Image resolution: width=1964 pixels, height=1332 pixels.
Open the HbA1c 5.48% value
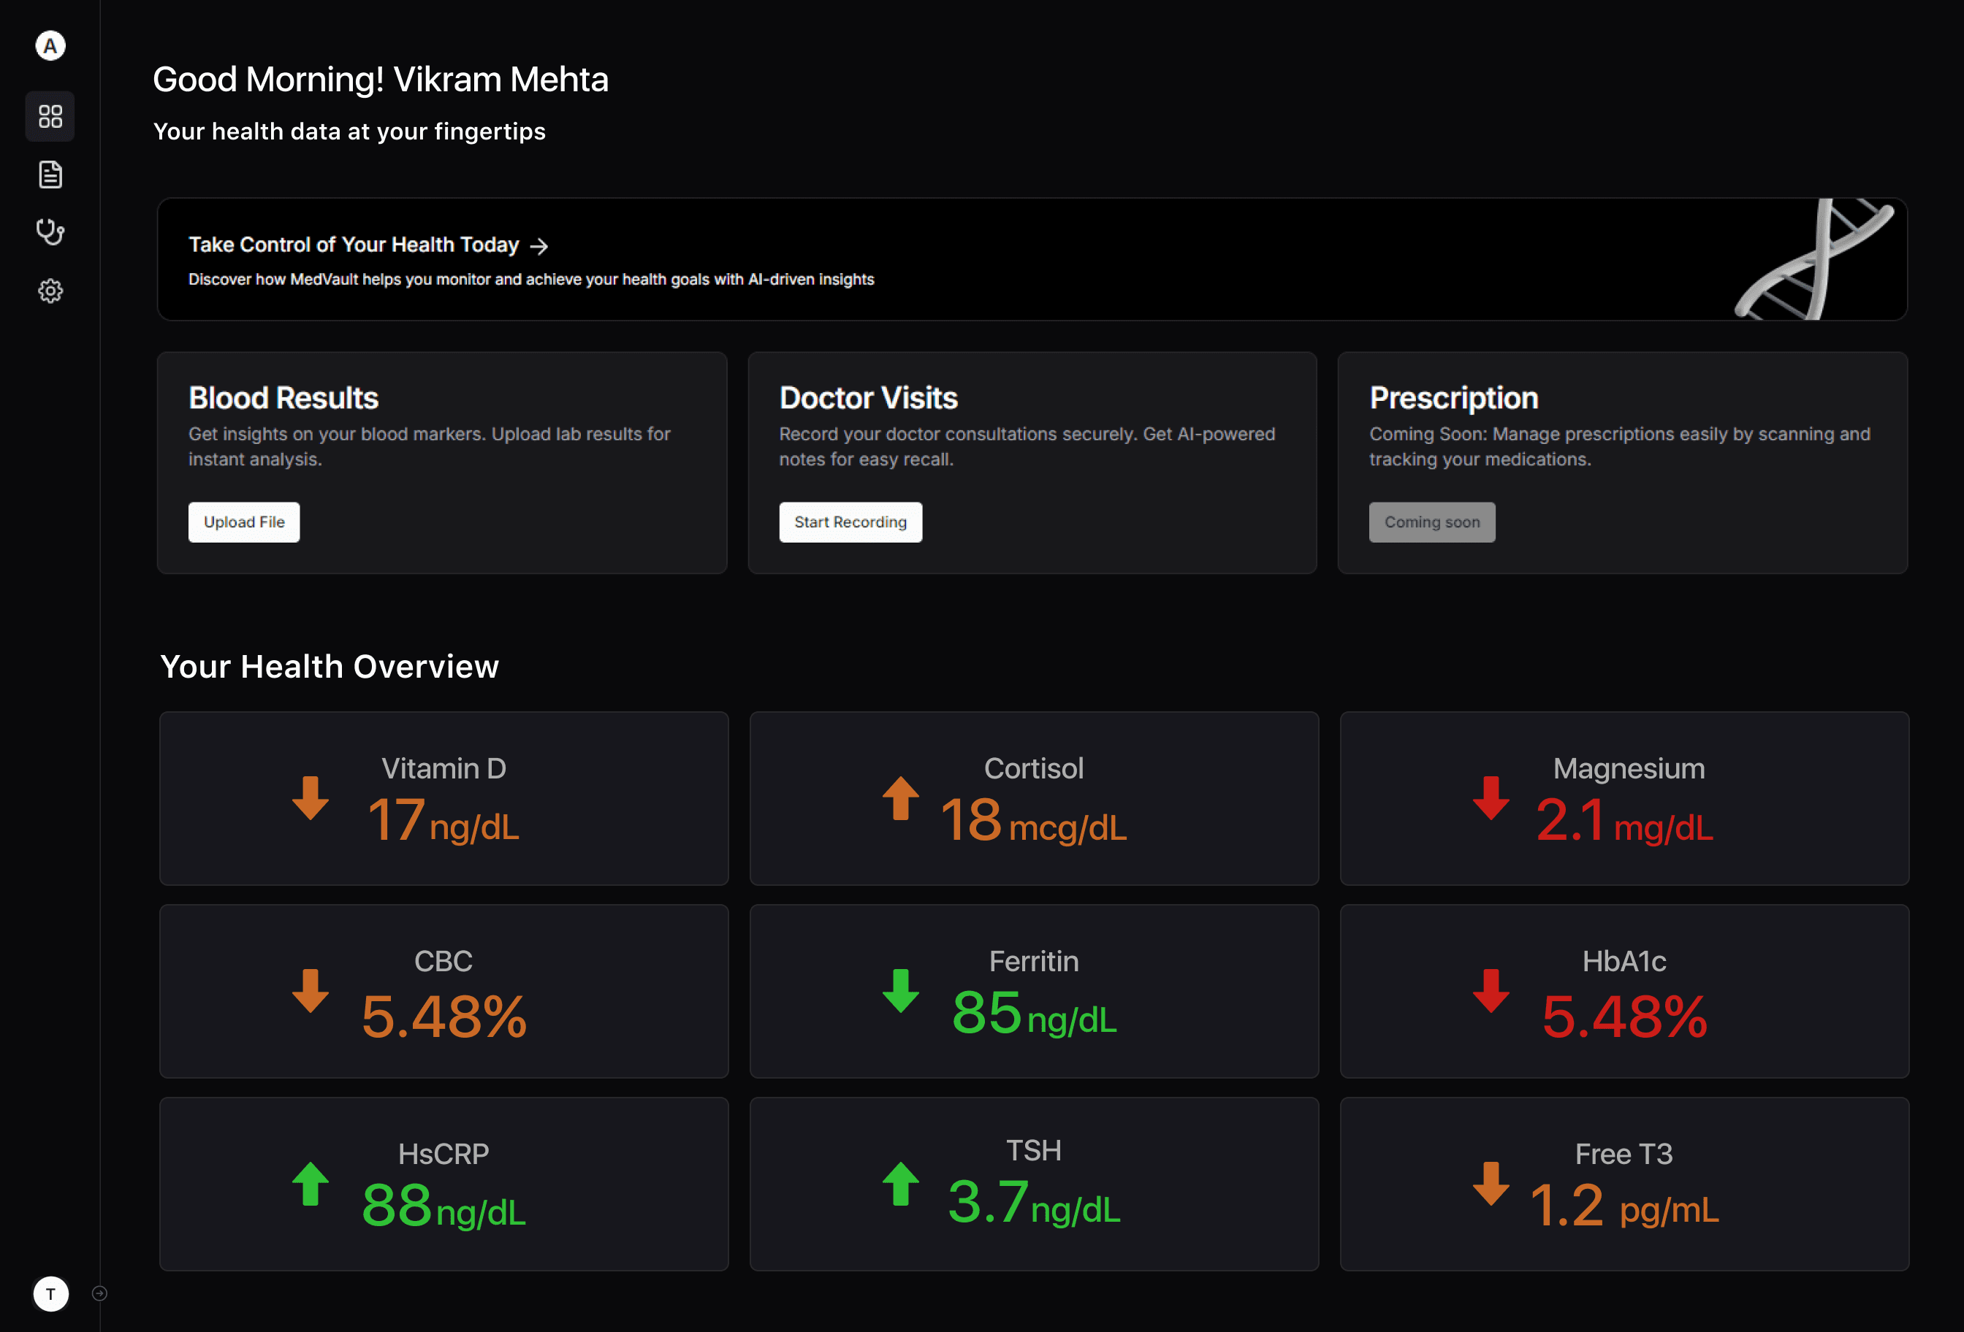[x=1624, y=1016]
